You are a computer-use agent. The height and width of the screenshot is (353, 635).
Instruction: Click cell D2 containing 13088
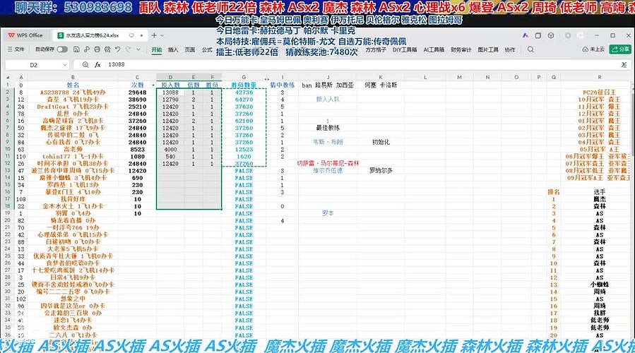point(170,92)
